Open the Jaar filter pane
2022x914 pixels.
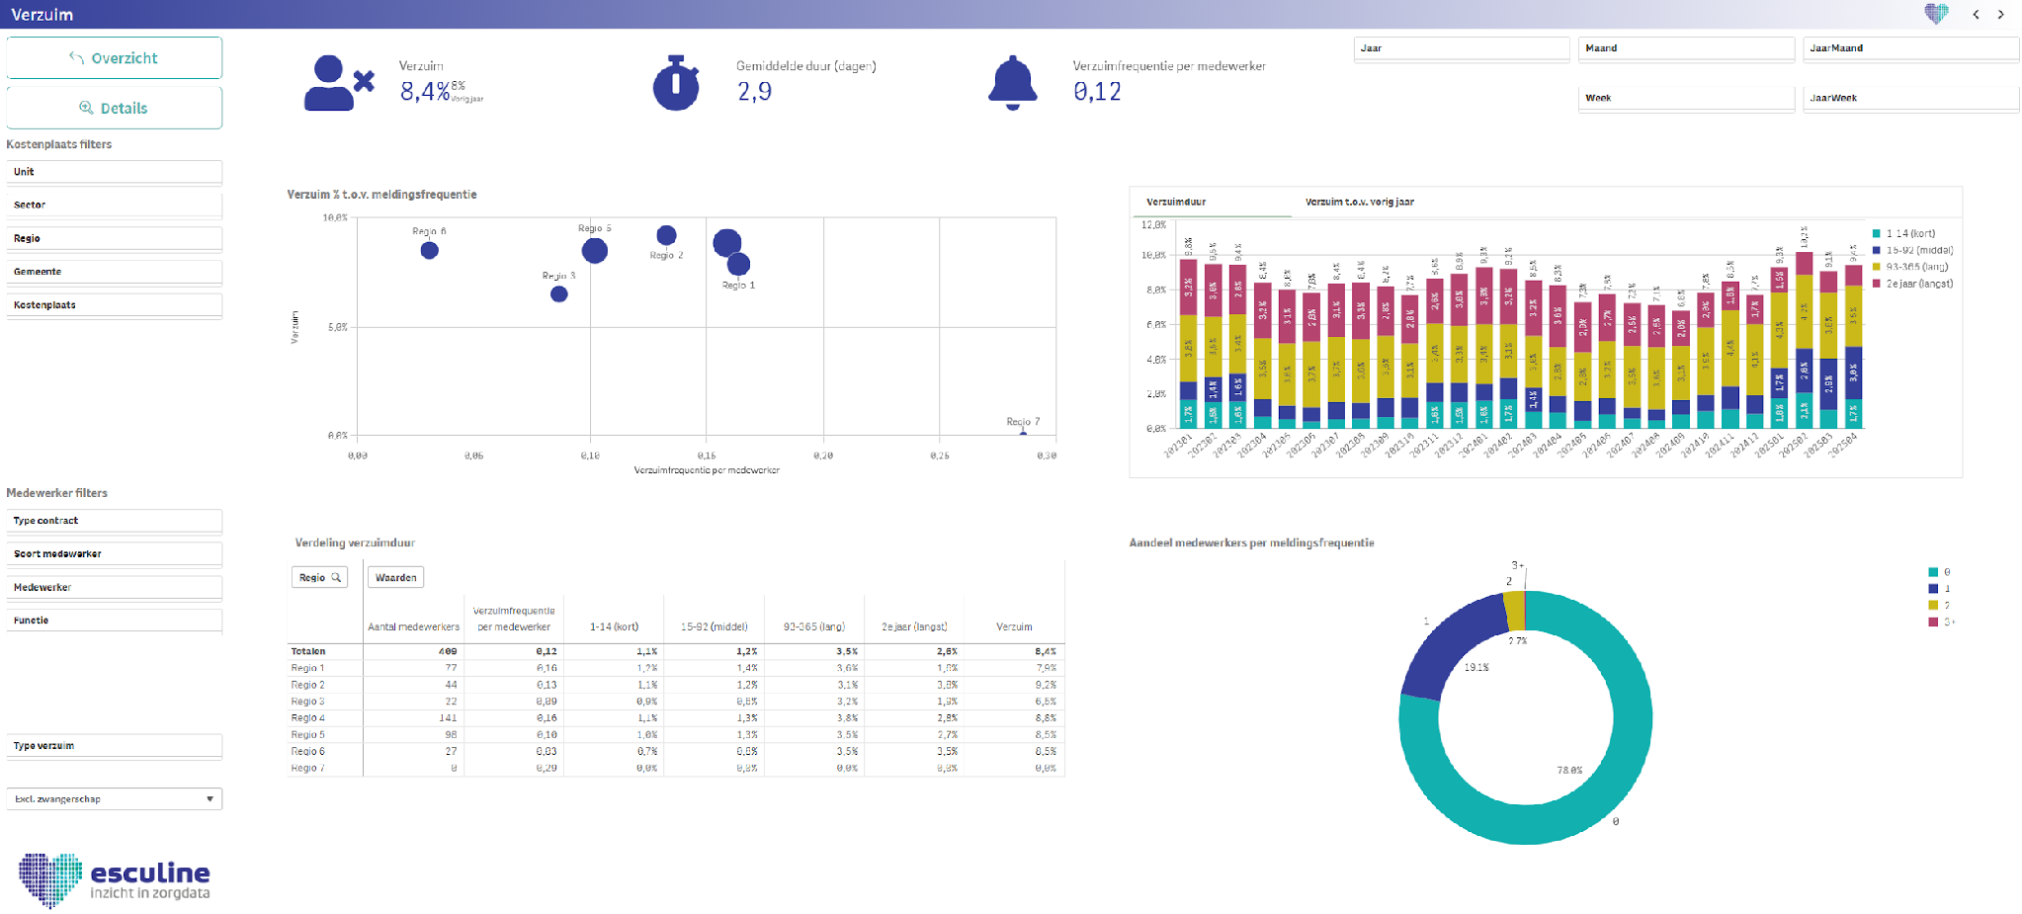tap(1461, 48)
